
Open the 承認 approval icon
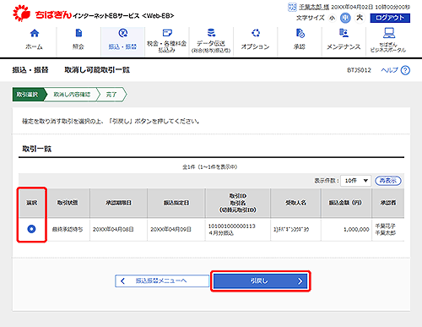pyautogui.click(x=300, y=33)
